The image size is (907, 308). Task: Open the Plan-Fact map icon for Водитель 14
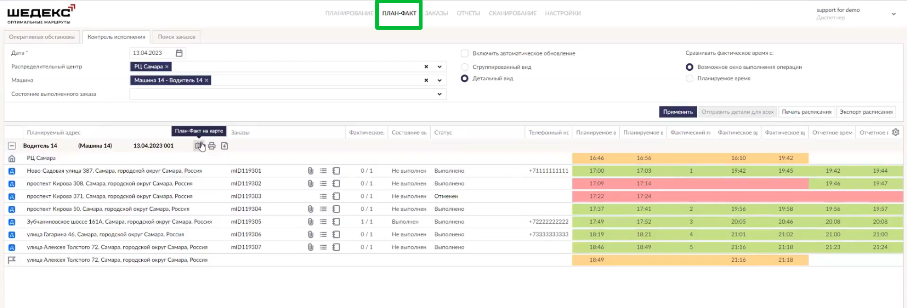199,146
